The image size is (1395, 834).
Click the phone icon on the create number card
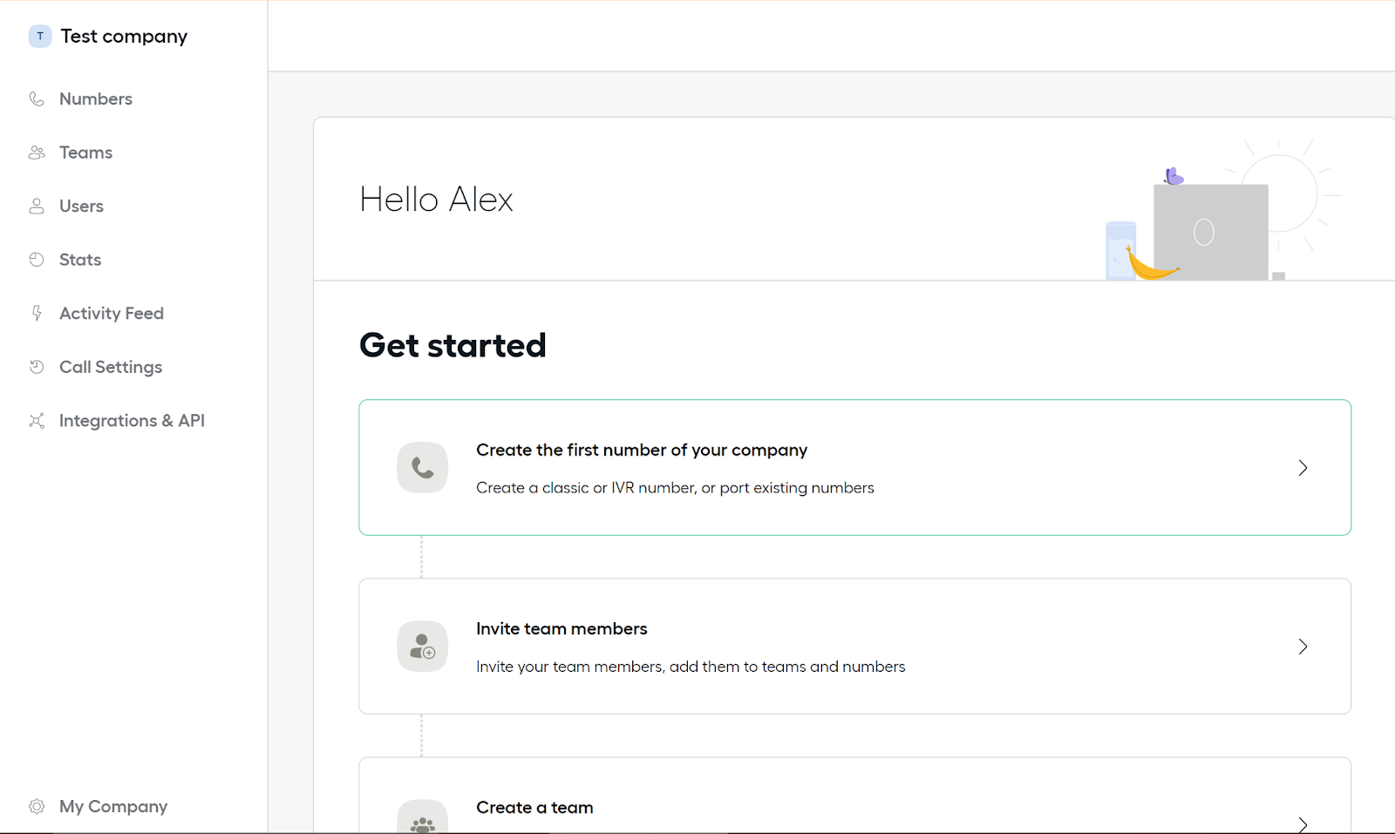tap(422, 468)
